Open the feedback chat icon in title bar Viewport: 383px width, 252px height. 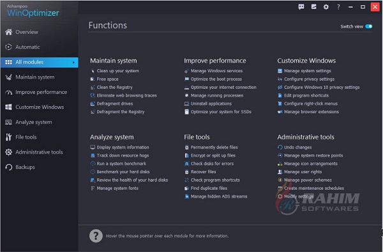click(x=301, y=7)
